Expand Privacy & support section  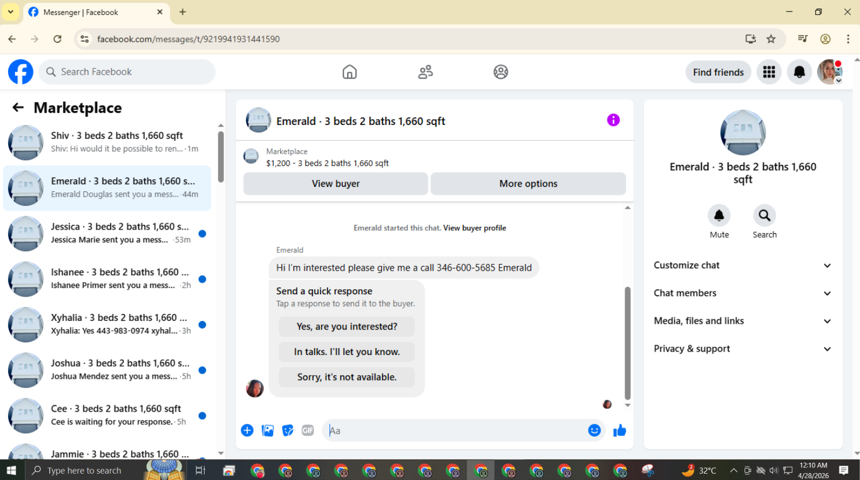pyautogui.click(x=743, y=349)
